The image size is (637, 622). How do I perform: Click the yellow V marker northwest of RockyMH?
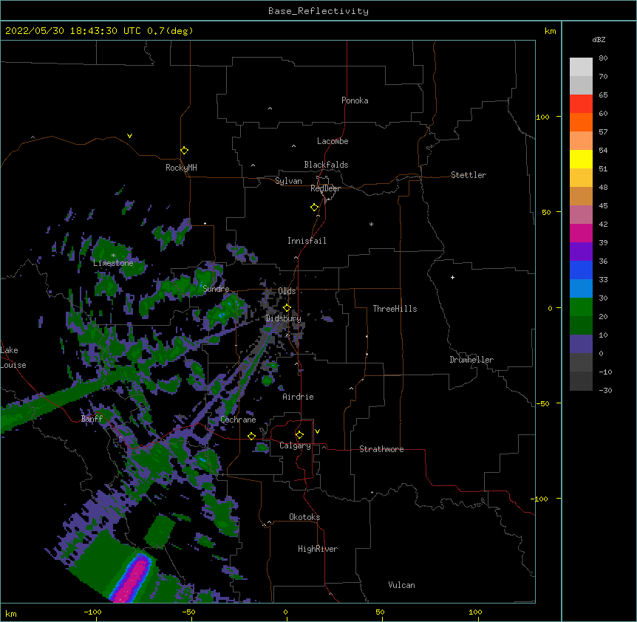click(x=129, y=136)
